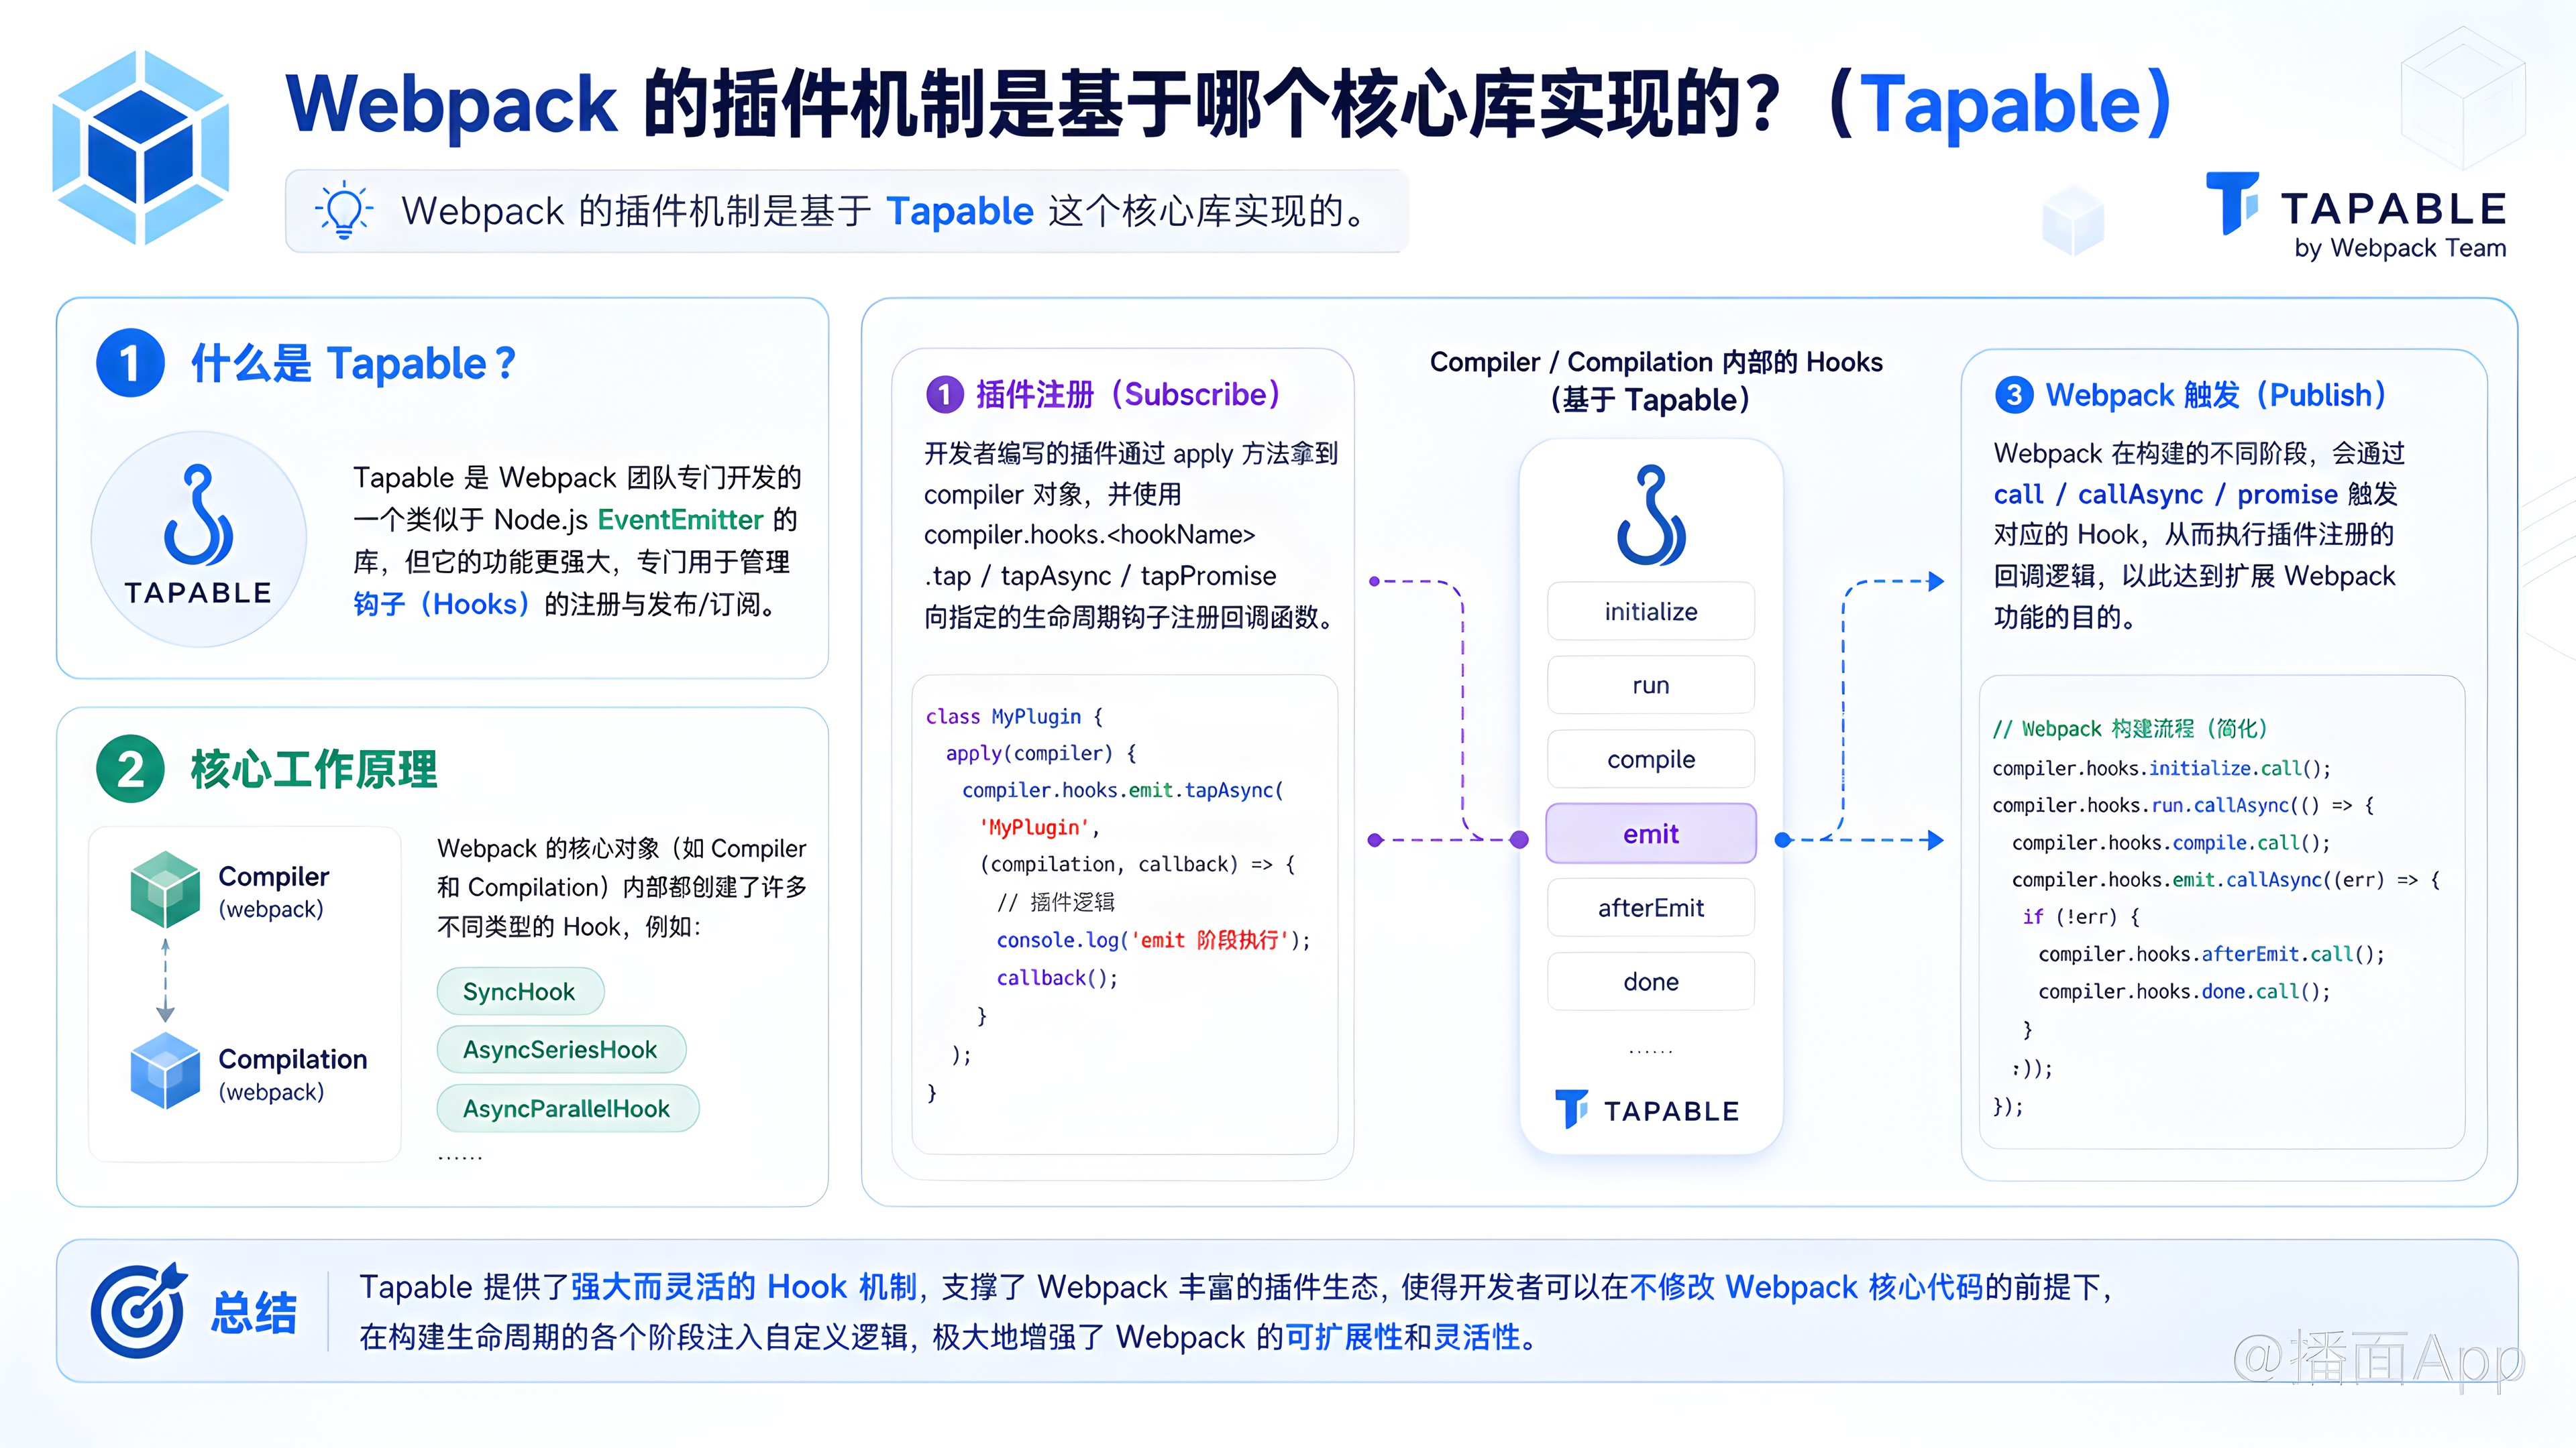The width and height of the screenshot is (2576, 1448).
Task: Click the 'Compiler / Compilation 内部的 Hooks' heading
Action: [x=1656, y=362]
